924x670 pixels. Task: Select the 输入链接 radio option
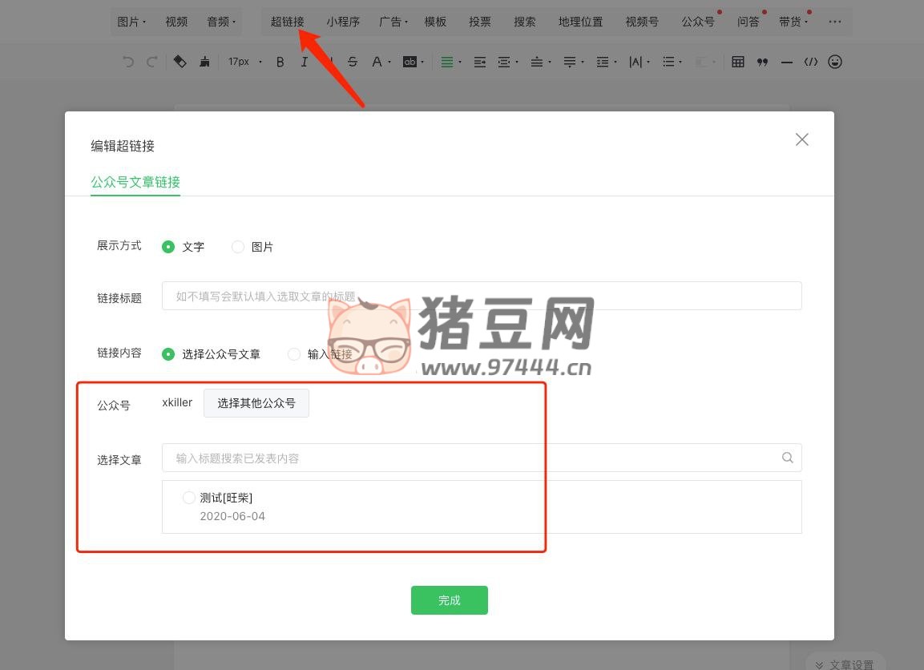pos(294,354)
